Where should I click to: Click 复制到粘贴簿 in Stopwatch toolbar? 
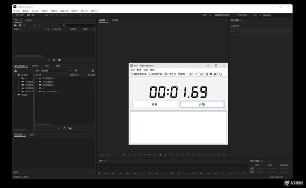coord(138,74)
